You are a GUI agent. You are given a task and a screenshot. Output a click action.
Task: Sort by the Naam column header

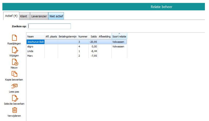tap(35, 37)
